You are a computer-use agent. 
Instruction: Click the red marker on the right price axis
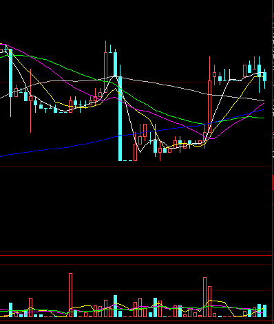tap(273, 182)
